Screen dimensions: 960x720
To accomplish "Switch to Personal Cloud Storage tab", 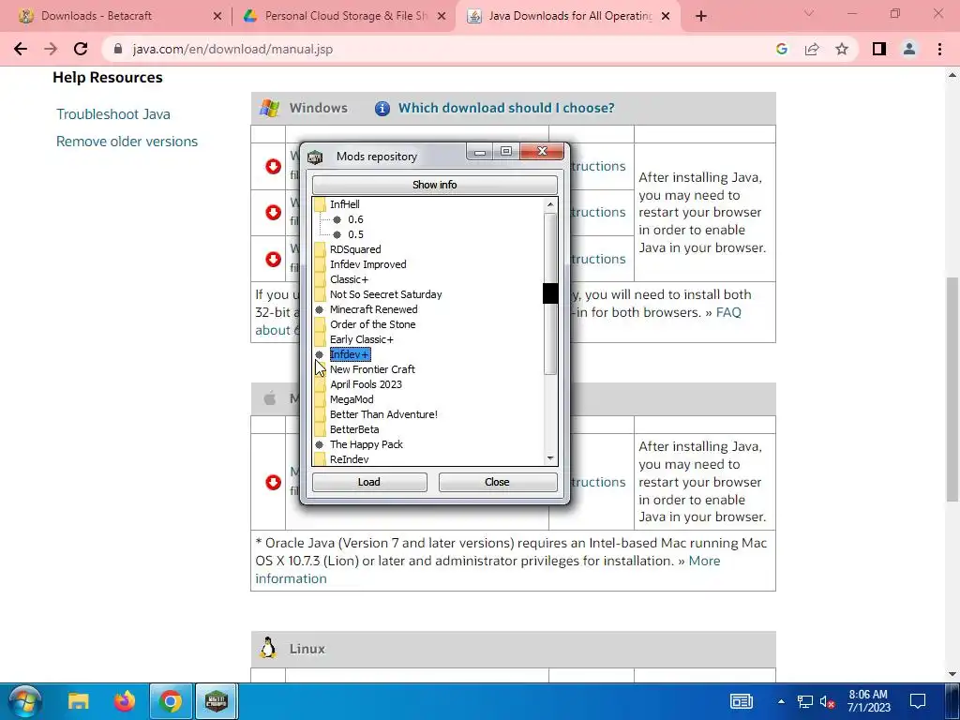I will 346,16.
